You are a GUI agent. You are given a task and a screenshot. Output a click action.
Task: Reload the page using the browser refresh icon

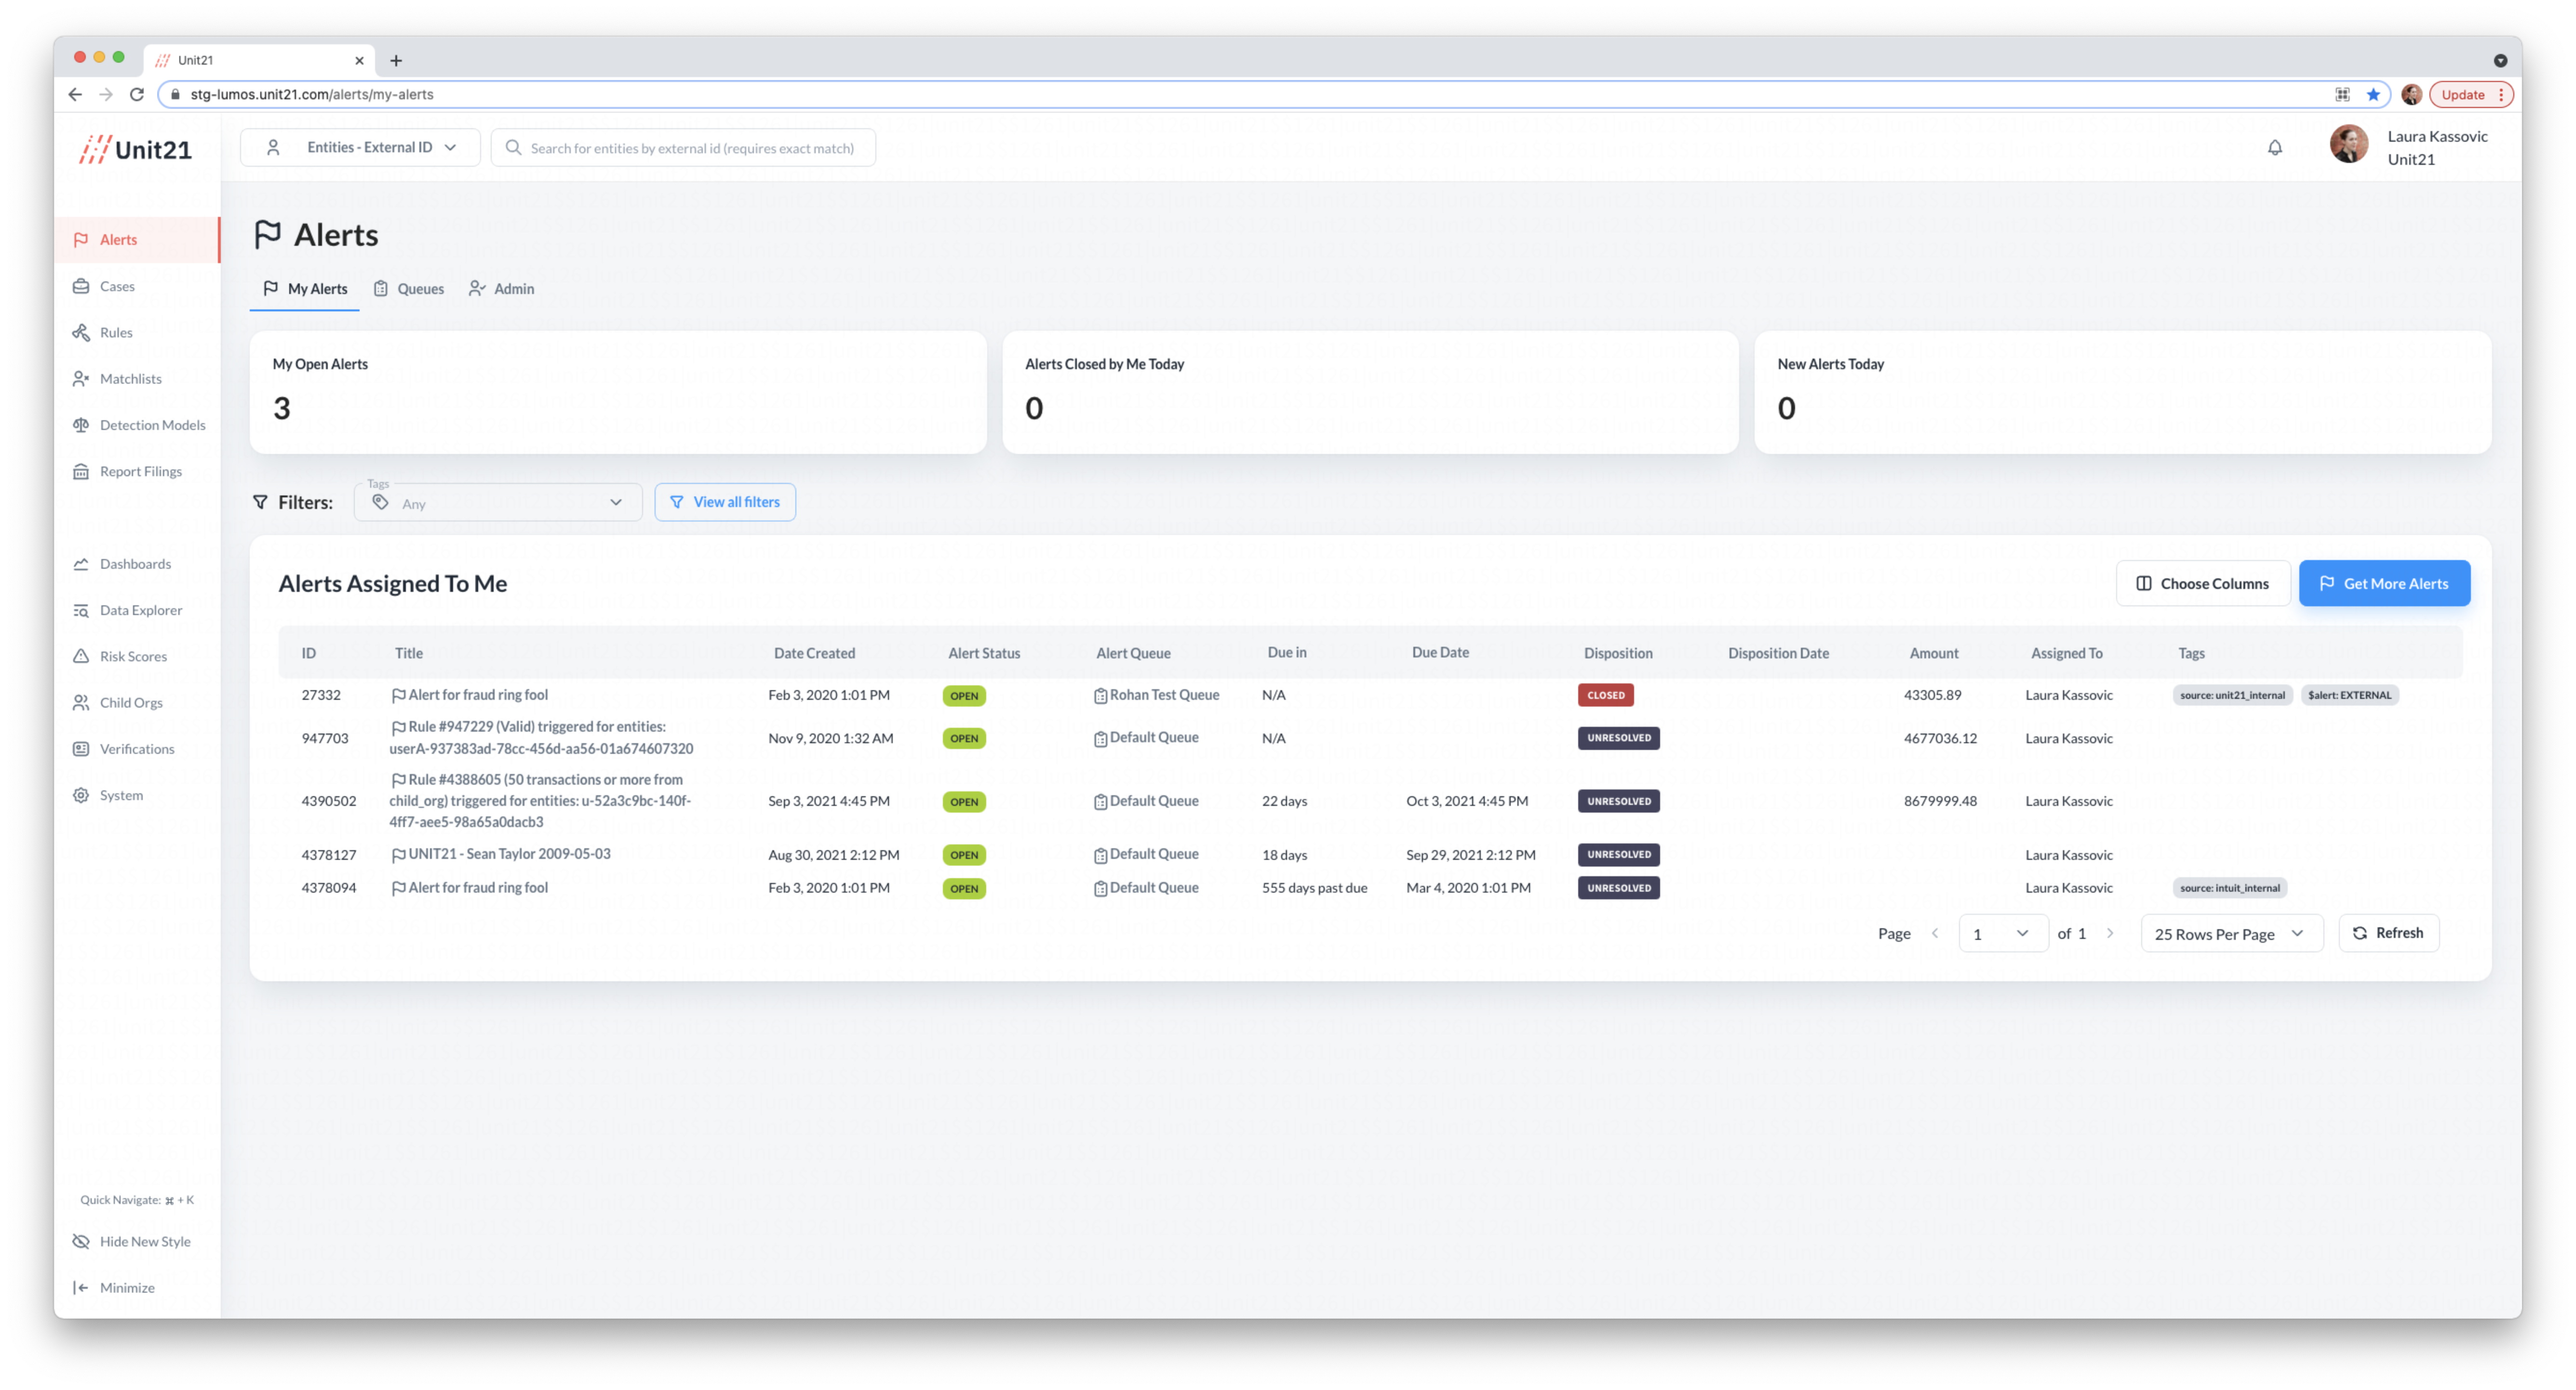137,94
